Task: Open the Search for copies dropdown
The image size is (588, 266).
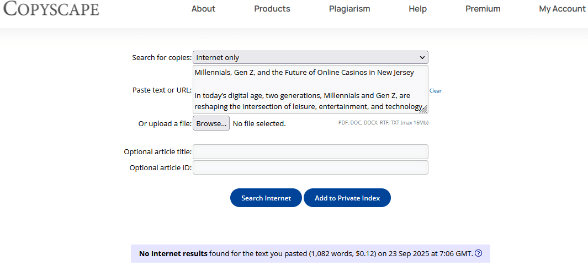Action: point(310,57)
